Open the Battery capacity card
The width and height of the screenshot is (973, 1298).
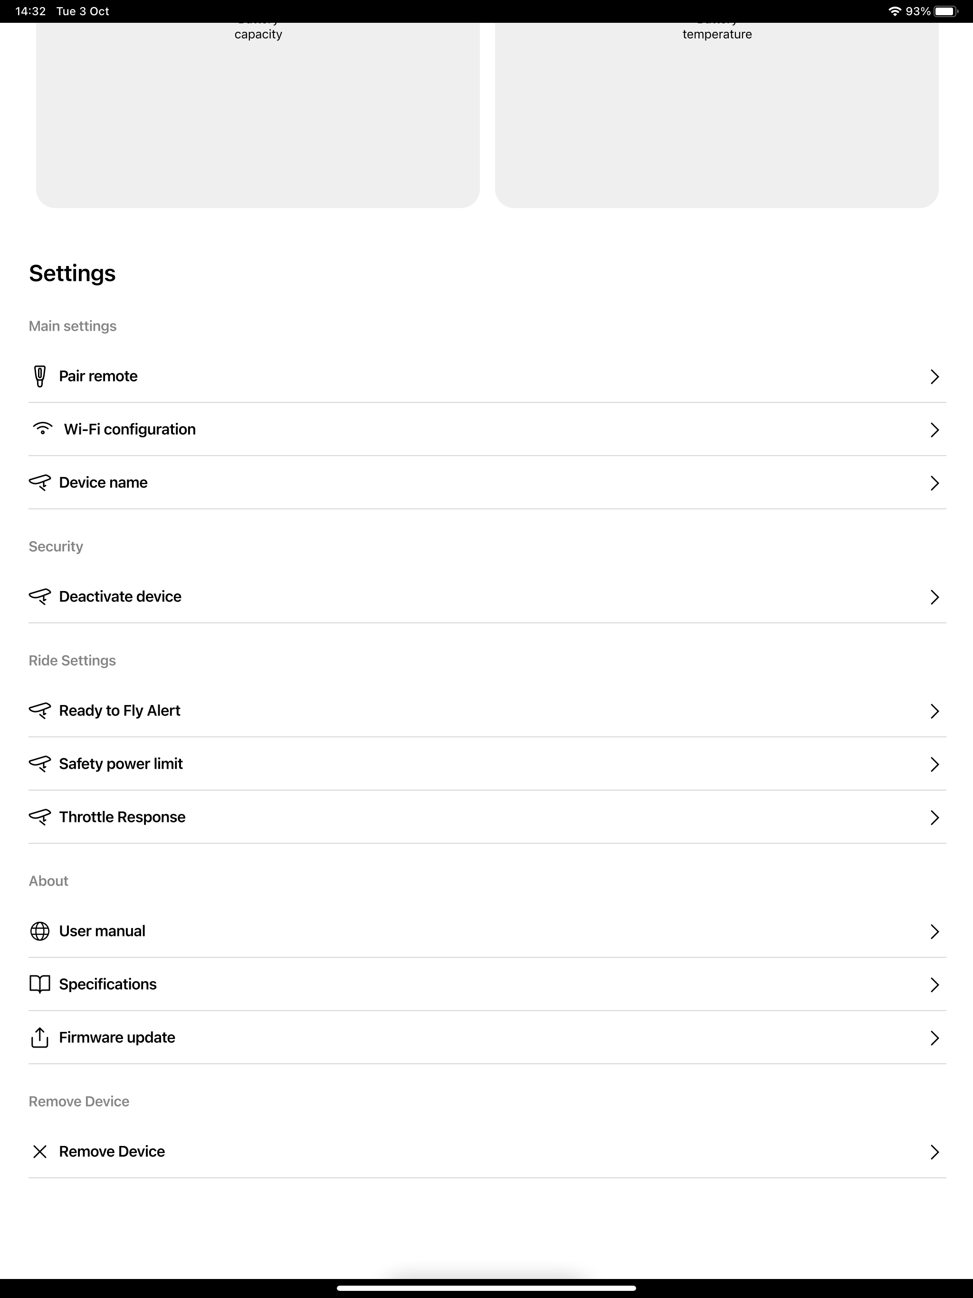[258, 115]
